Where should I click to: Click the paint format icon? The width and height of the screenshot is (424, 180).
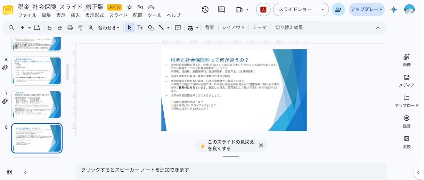[x=80, y=28]
